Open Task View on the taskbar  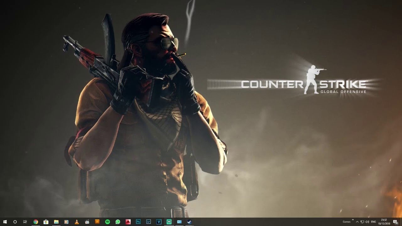pos(25,222)
